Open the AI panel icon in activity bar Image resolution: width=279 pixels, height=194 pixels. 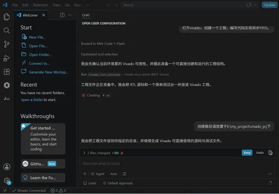pyautogui.click(x=7, y=99)
